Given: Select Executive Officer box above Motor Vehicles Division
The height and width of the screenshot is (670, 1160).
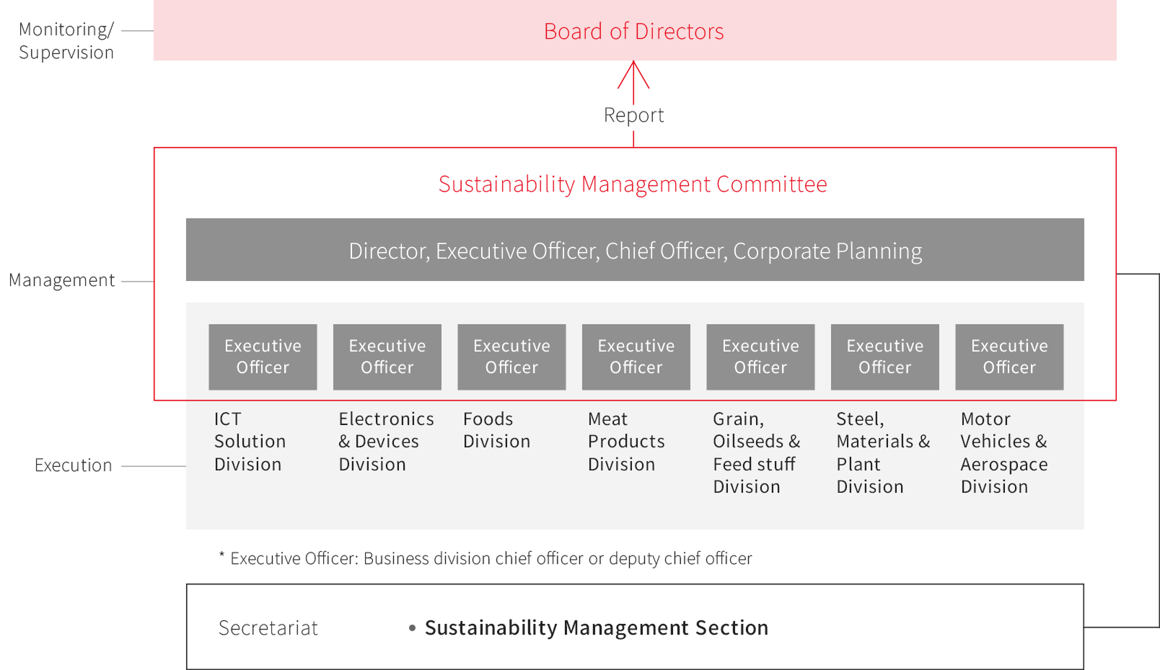Looking at the screenshot, I should coord(1009,357).
